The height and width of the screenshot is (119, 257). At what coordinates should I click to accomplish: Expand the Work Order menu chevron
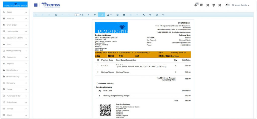click(26, 25)
